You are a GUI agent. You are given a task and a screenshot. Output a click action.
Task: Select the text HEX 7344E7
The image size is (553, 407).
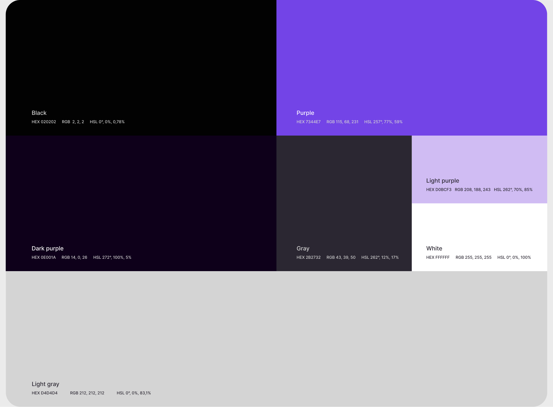308,122
